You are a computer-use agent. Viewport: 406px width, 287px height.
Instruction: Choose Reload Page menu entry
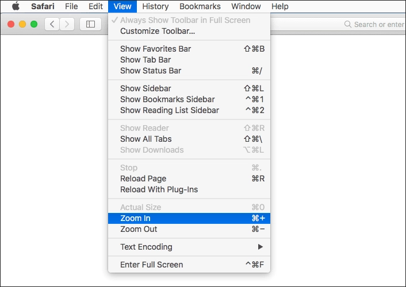189,179
